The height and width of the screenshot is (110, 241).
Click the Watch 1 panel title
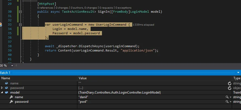click(x=5, y=73)
